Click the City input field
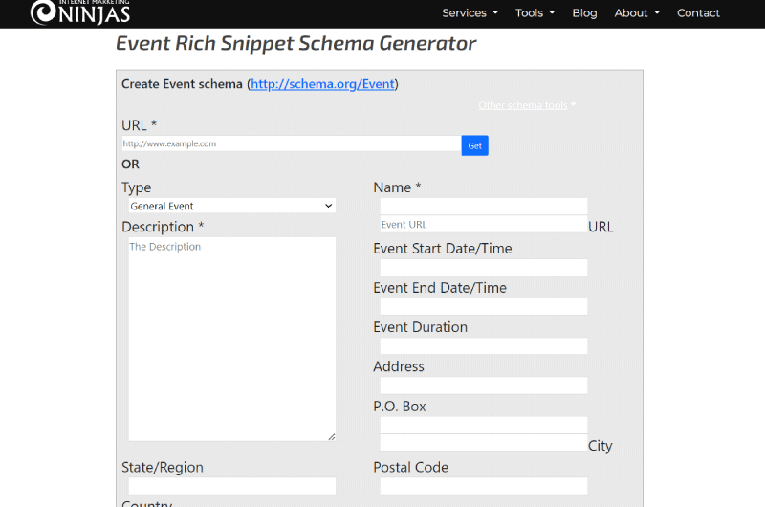 [x=484, y=443]
